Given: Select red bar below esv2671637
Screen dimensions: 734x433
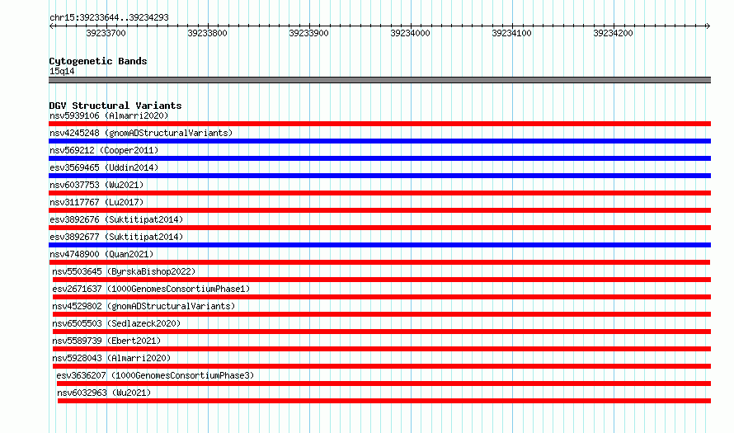Looking at the screenshot, I should pyautogui.click(x=382, y=297).
